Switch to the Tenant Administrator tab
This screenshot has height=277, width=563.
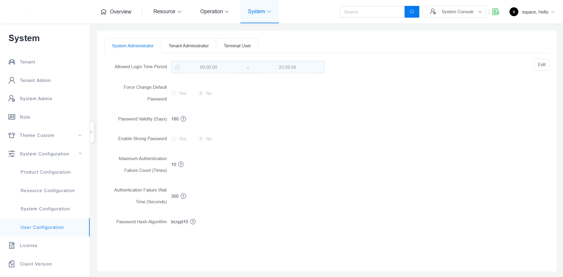(x=189, y=46)
